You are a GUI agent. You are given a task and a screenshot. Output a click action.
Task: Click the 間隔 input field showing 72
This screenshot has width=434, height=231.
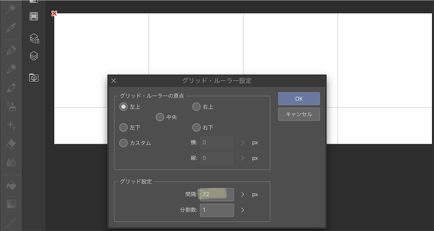pyautogui.click(x=217, y=194)
